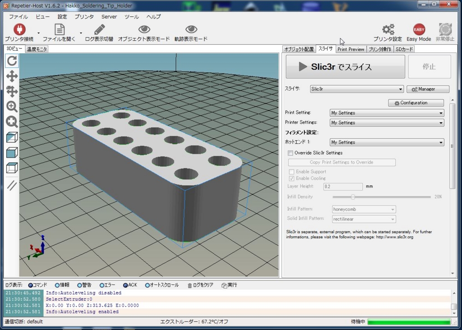Expand printer connect dropdown arrow

pos(39,33)
